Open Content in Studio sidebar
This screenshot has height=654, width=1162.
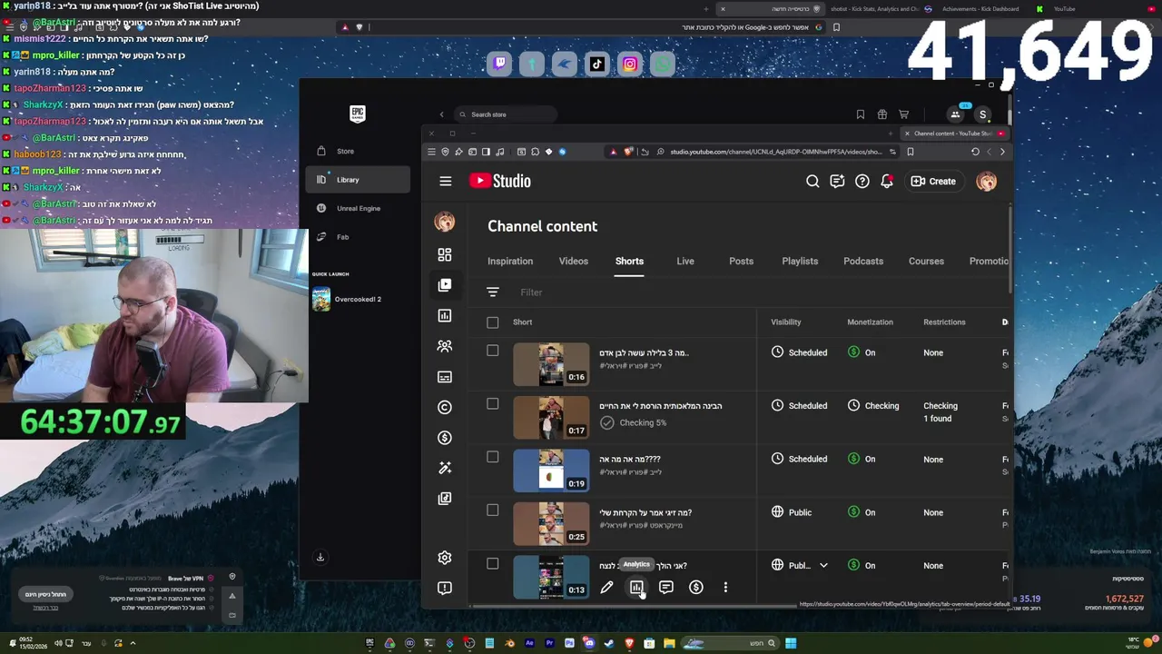pos(445,285)
